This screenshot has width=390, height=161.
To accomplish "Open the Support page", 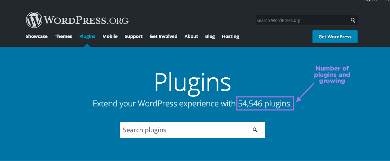I will tap(134, 36).
